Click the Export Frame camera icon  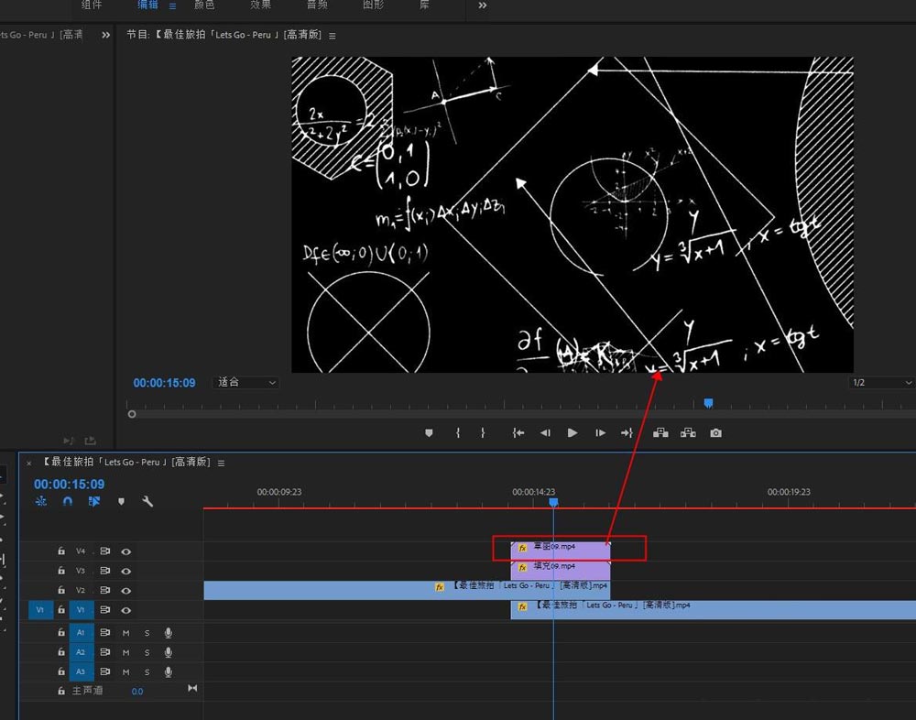(715, 433)
